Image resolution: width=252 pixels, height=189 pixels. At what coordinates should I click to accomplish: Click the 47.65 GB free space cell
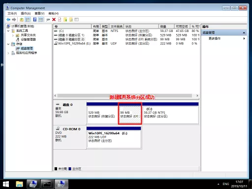click(x=182, y=31)
